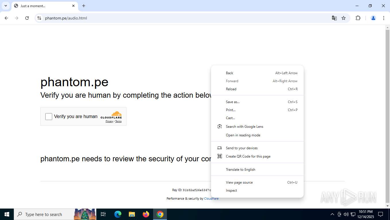Click the tray meet-now camera icon
Screen dimensions: 390x220
pos(339,214)
